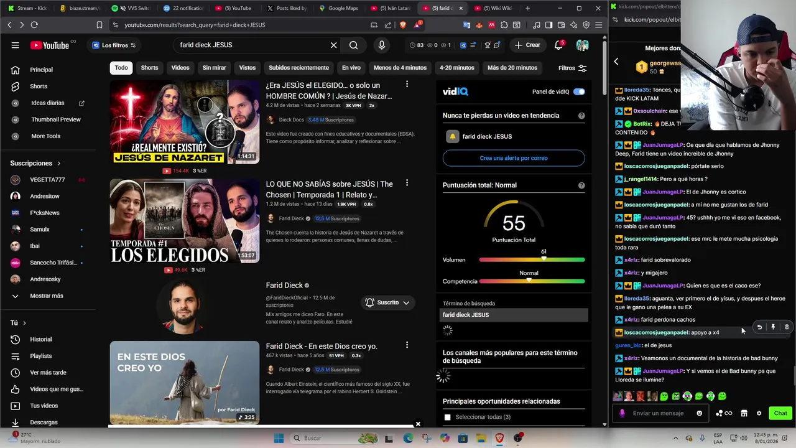Expand Suscripciones section chevron
796x448 pixels.
point(59,164)
